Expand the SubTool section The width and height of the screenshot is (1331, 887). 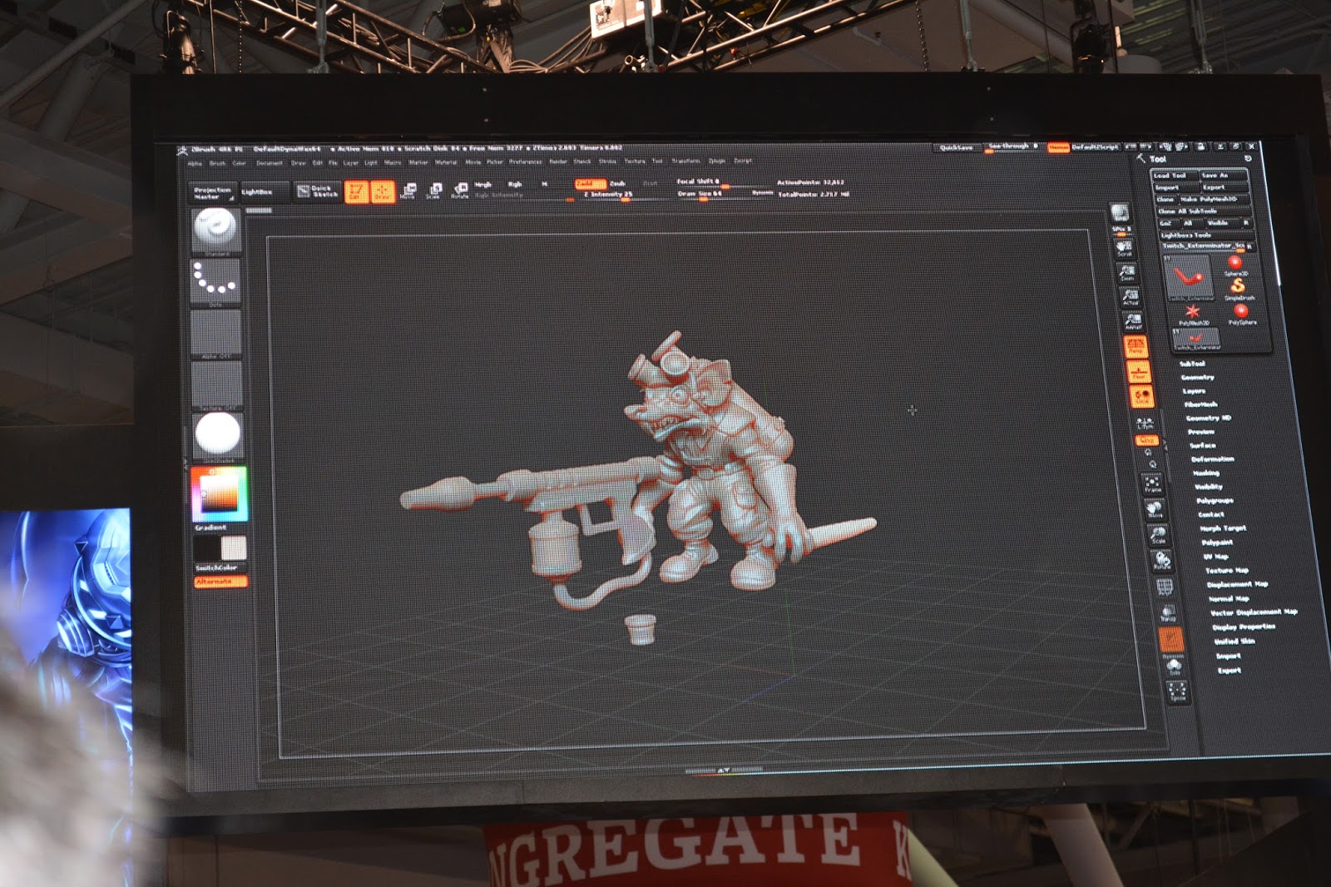click(1192, 364)
